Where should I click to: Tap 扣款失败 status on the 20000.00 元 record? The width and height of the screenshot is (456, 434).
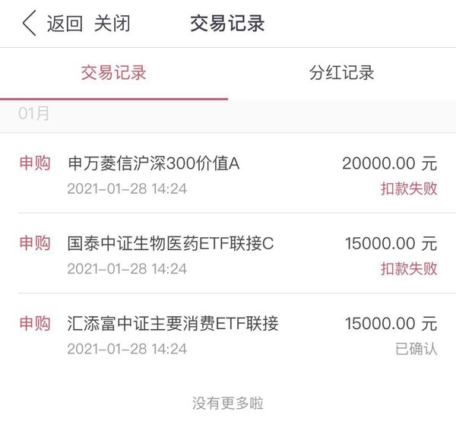(x=409, y=188)
